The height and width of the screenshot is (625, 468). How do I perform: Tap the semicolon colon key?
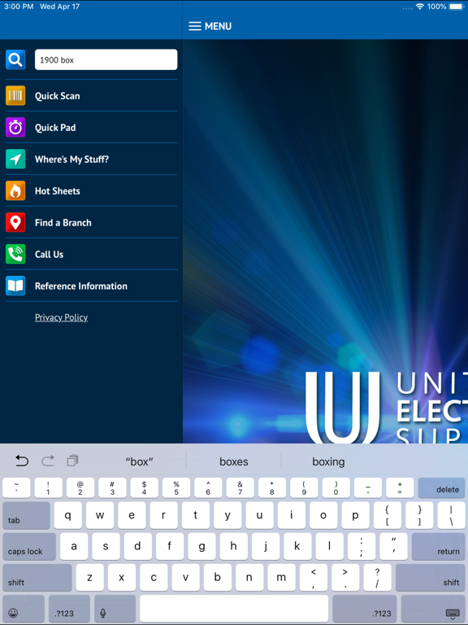pyautogui.click(x=362, y=547)
